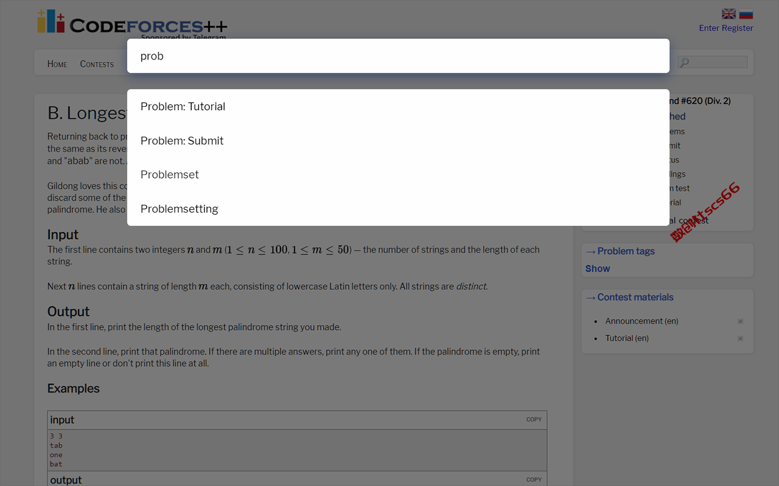
Task: Select the "Problem: Tutorial" result
Action: click(398, 106)
